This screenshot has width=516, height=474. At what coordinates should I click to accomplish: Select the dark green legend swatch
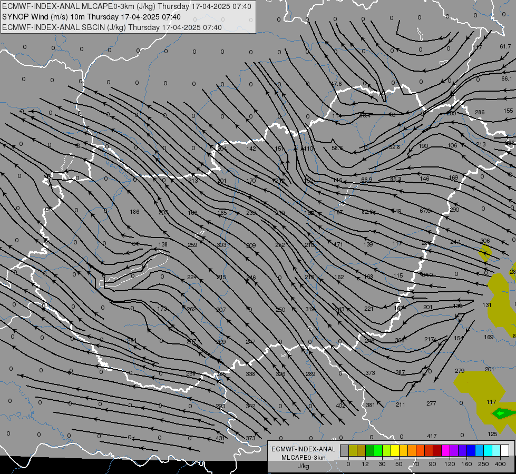(x=370, y=450)
